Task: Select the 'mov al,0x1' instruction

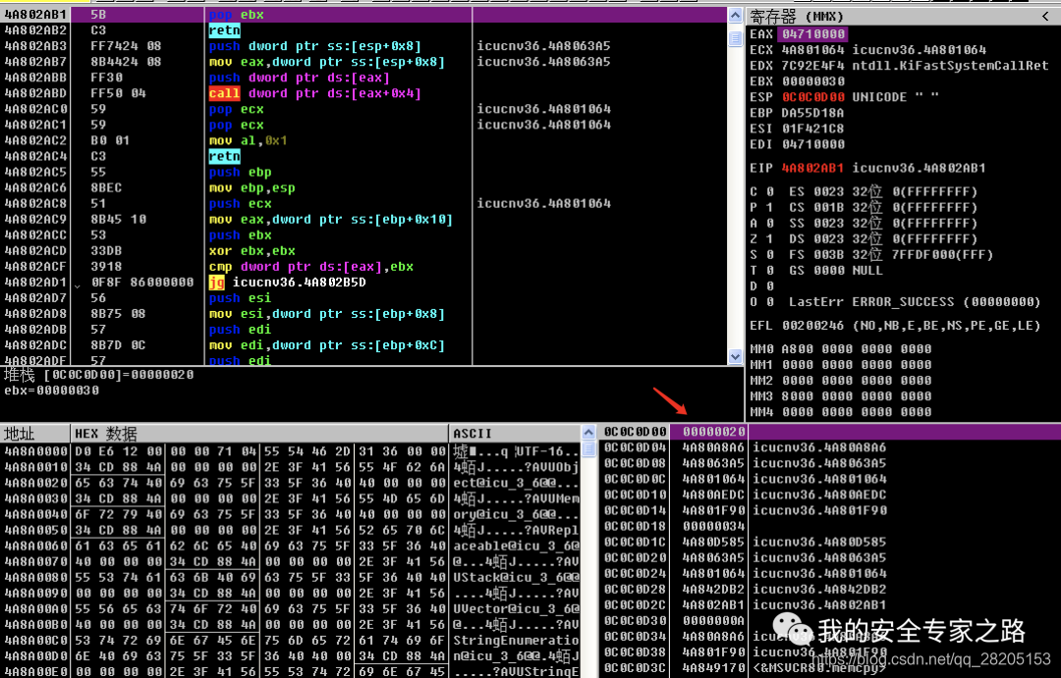Action: pos(248,140)
